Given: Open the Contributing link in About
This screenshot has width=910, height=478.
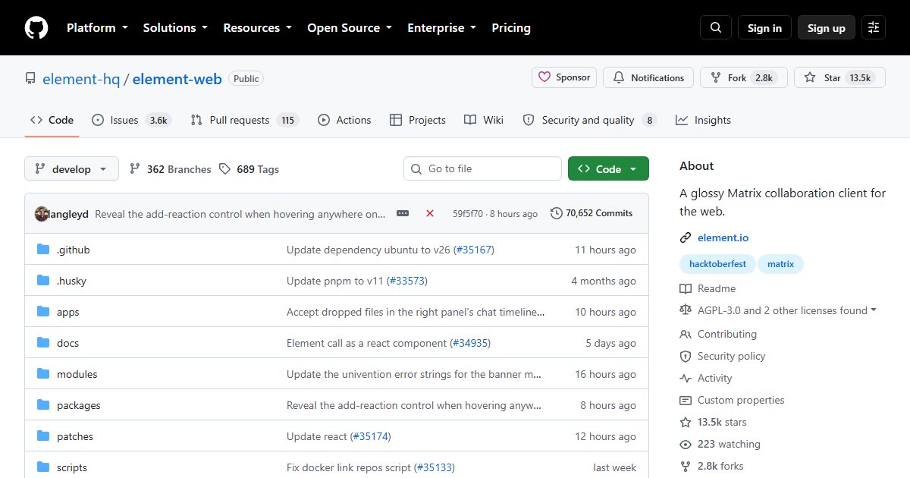Looking at the screenshot, I should pos(727,334).
